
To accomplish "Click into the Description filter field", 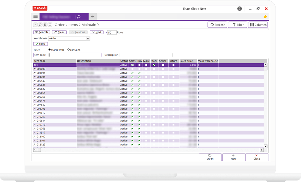I will coord(146,55).
